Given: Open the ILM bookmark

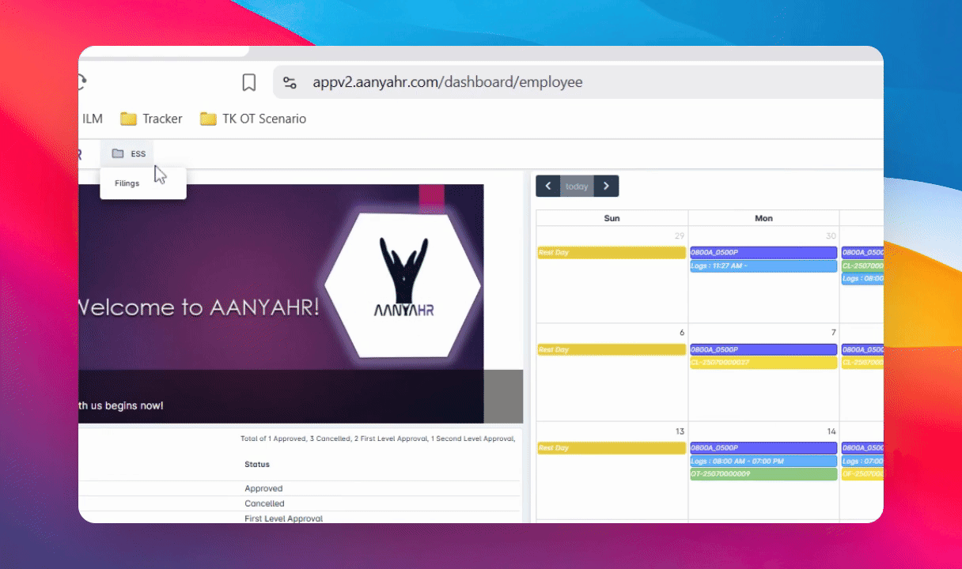Looking at the screenshot, I should [92, 119].
